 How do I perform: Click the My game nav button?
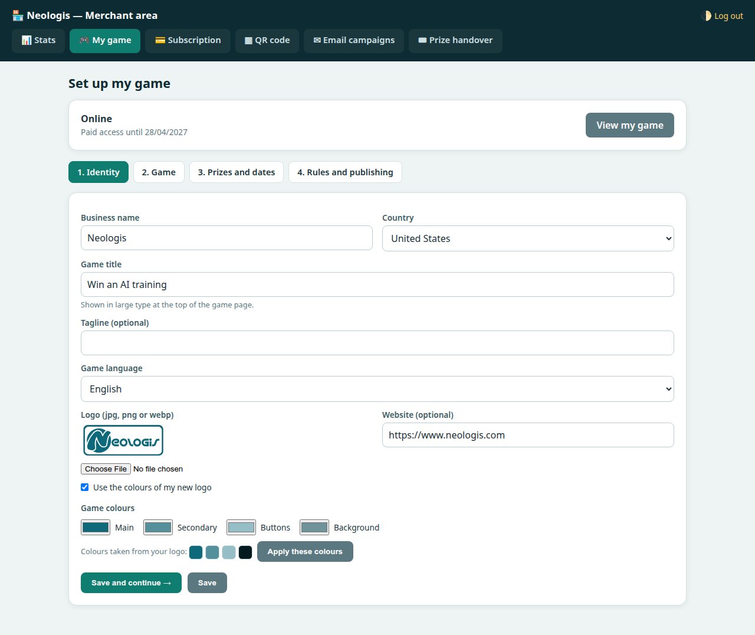pos(105,41)
